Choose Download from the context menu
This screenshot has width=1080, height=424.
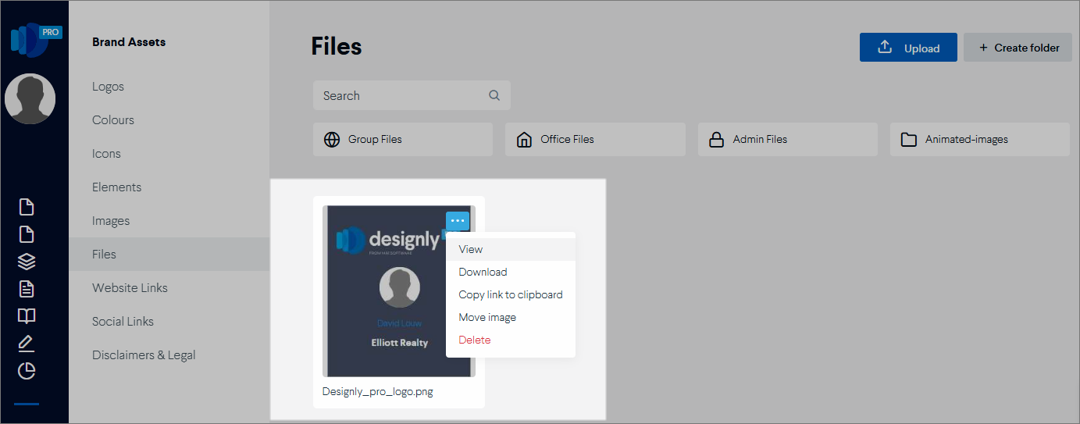pyautogui.click(x=511, y=272)
